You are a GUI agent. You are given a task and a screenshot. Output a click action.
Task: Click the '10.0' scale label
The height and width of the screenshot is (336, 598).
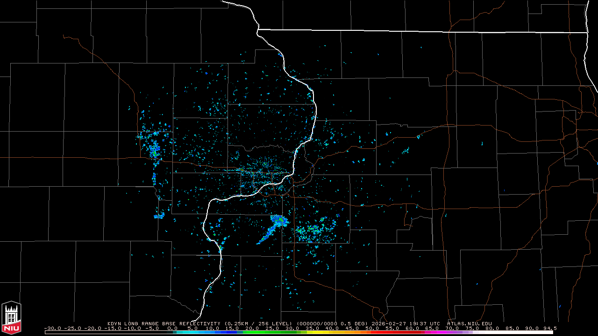click(x=213, y=328)
